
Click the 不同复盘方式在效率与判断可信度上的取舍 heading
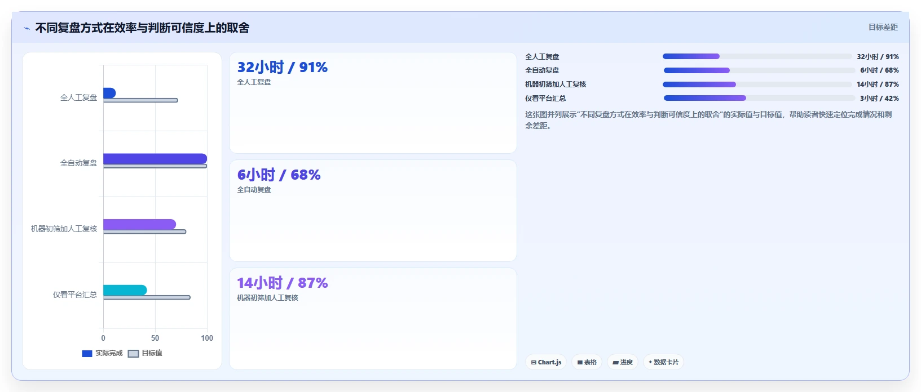pyautogui.click(x=142, y=28)
